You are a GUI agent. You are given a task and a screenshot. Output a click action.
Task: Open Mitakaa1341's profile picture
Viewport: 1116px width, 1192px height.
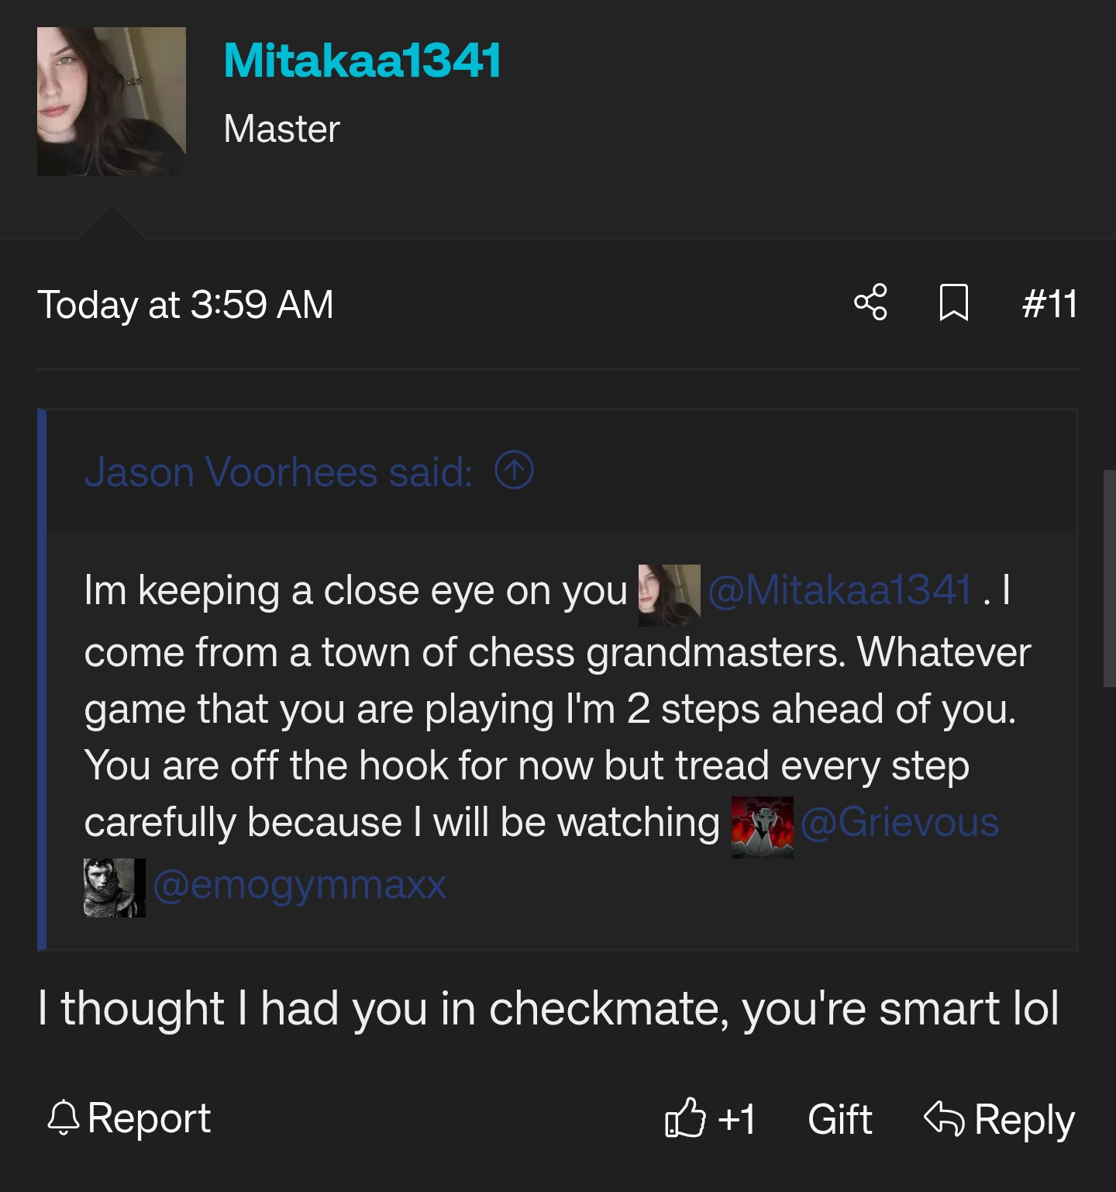click(x=112, y=102)
